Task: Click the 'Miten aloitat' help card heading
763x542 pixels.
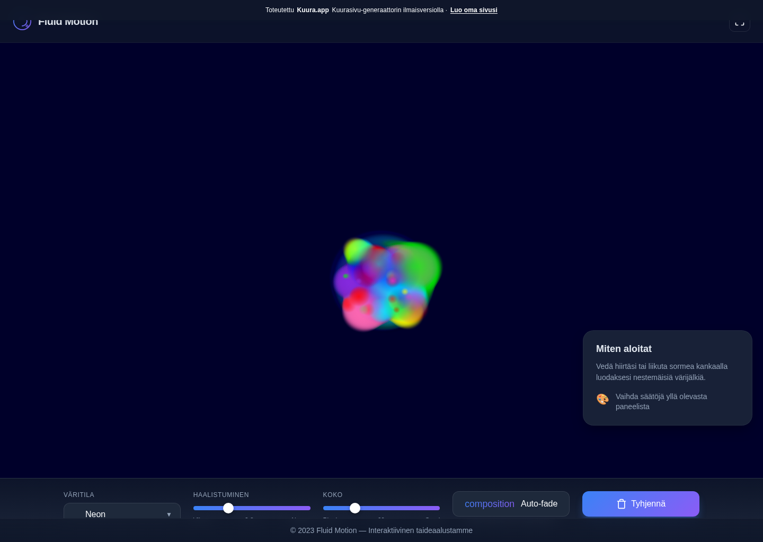Action: pyautogui.click(x=624, y=349)
